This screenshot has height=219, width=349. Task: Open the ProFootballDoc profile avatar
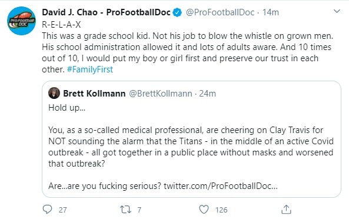click(21, 21)
